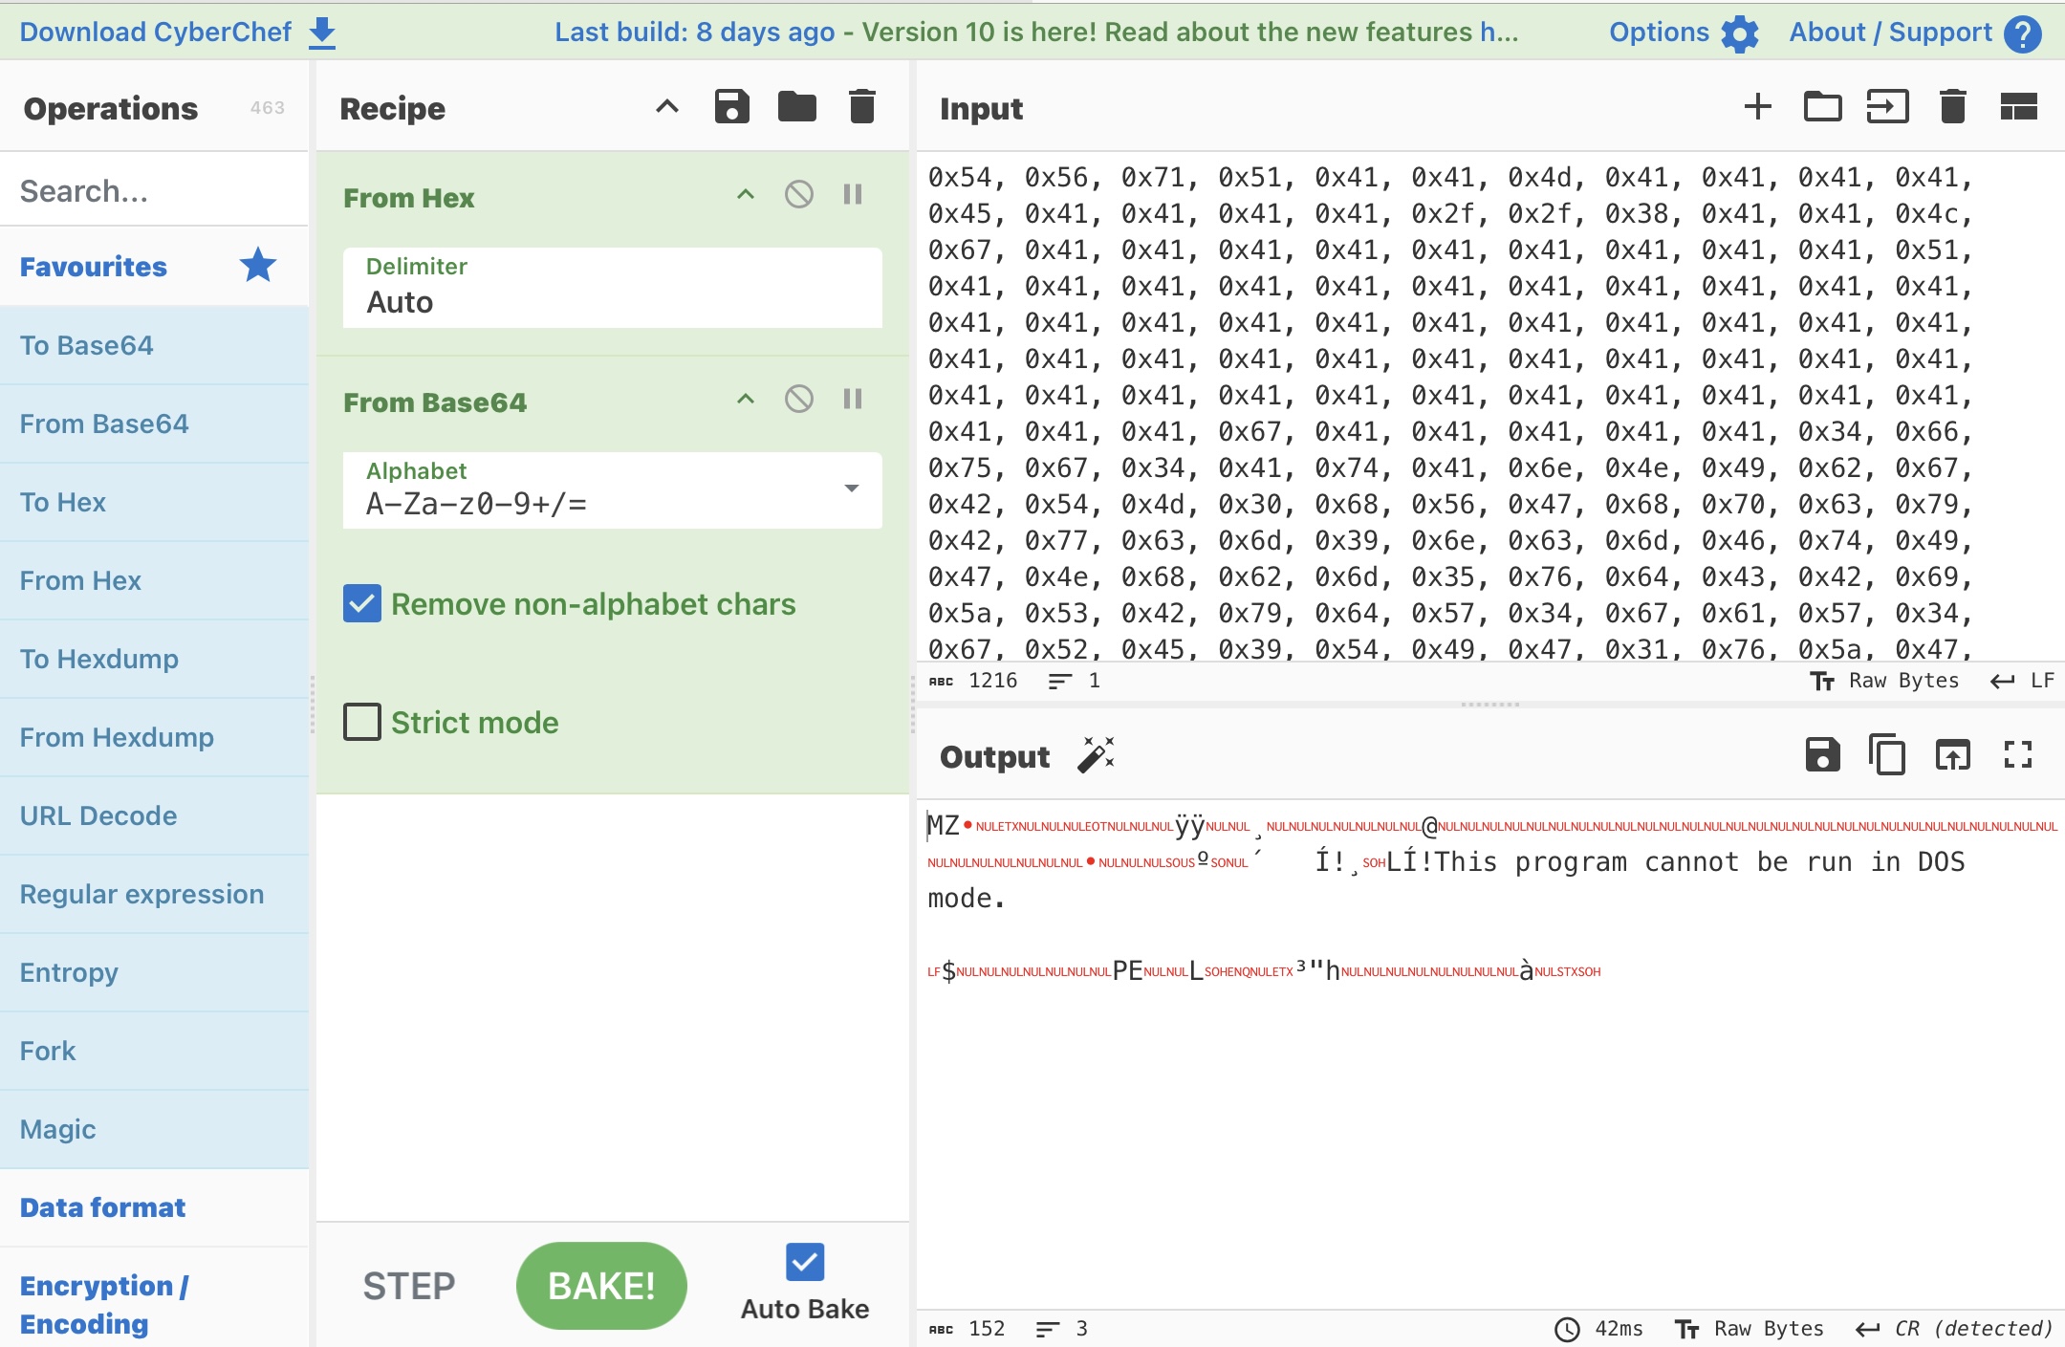Viewport: 2065px width, 1347px height.
Task: Expand the Data format category
Action: click(x=103, y=1207)
